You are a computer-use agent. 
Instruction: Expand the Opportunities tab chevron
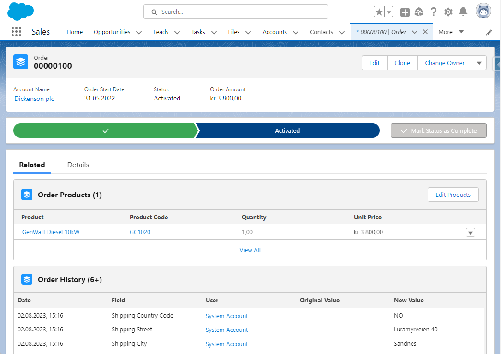[139, 33]
